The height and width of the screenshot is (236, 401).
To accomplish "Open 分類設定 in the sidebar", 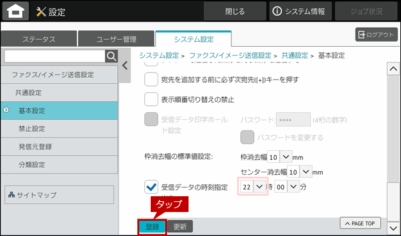I will point(59,165).
